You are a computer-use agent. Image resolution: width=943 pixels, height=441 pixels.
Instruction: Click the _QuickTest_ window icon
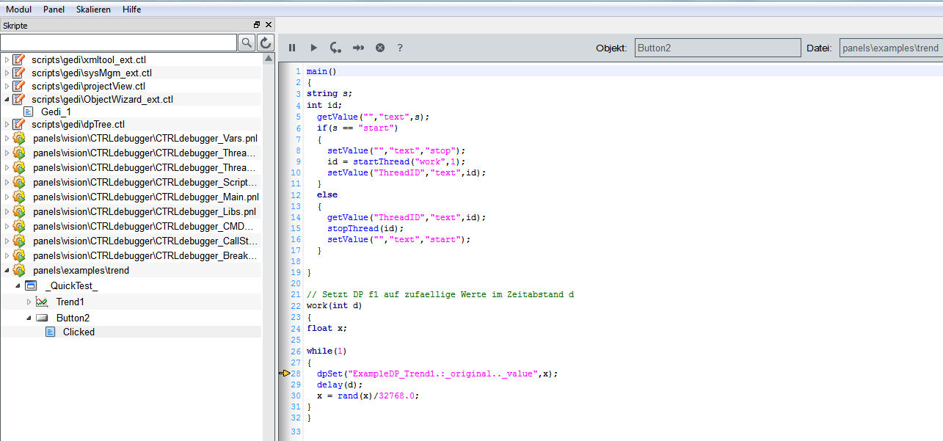31,285
